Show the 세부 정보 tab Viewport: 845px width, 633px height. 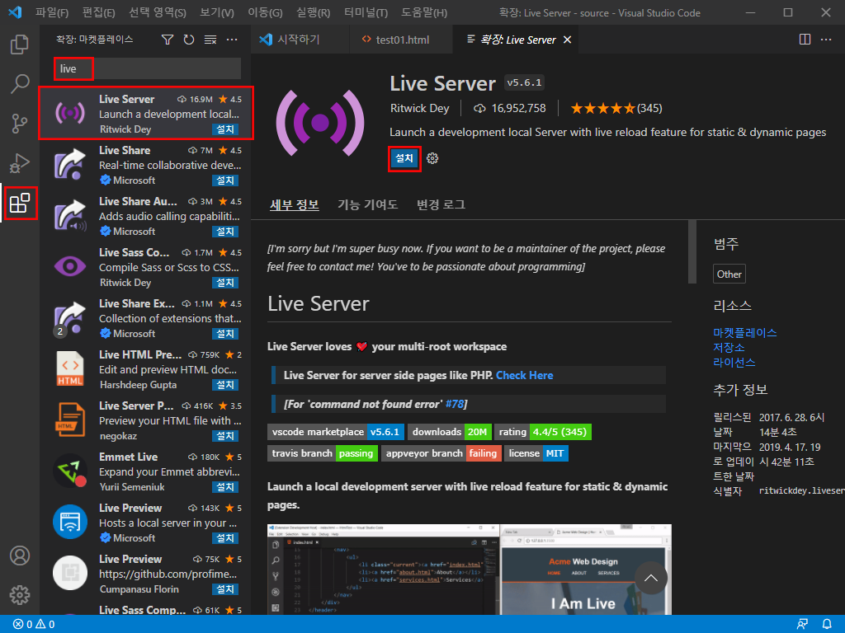(x=295, y=204)
